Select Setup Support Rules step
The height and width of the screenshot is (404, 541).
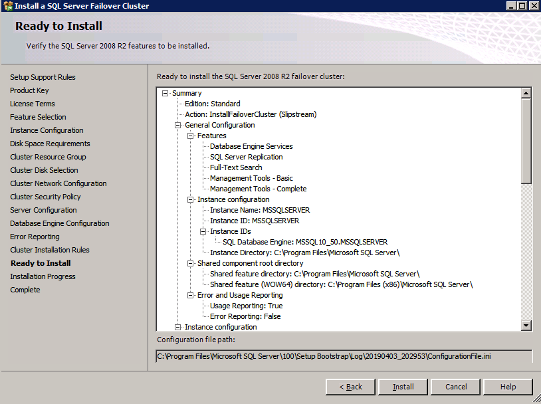click(43, 77)
